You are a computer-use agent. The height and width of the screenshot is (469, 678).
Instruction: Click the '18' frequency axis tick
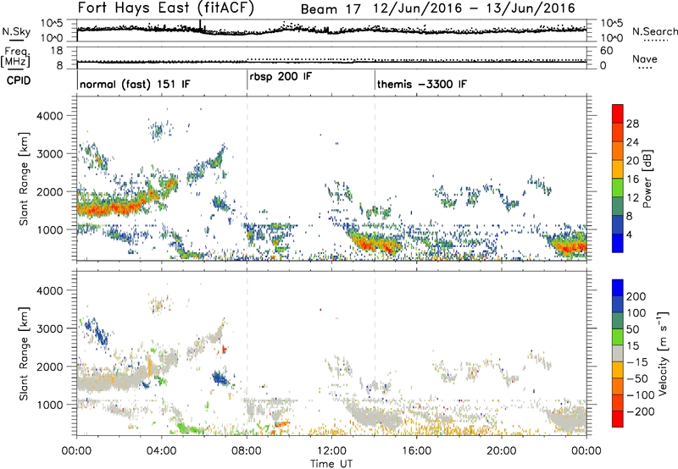[58, 50]
